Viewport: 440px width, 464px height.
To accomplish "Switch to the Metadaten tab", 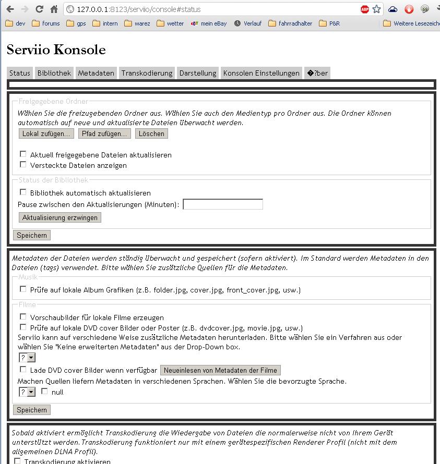I will pos(96,73).
